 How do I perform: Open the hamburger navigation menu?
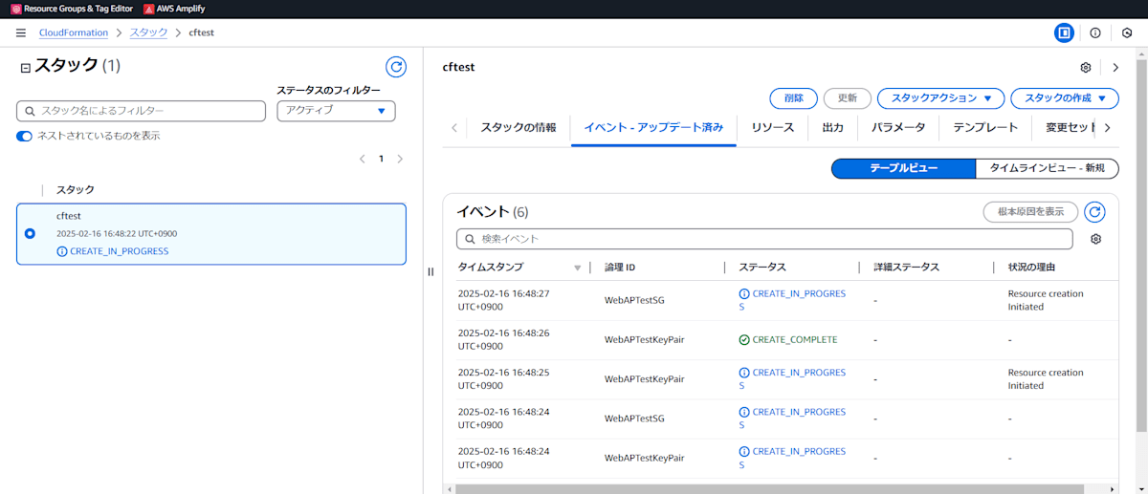(x=20, y=32)
